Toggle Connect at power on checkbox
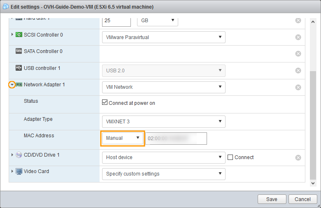 point(105,103)
